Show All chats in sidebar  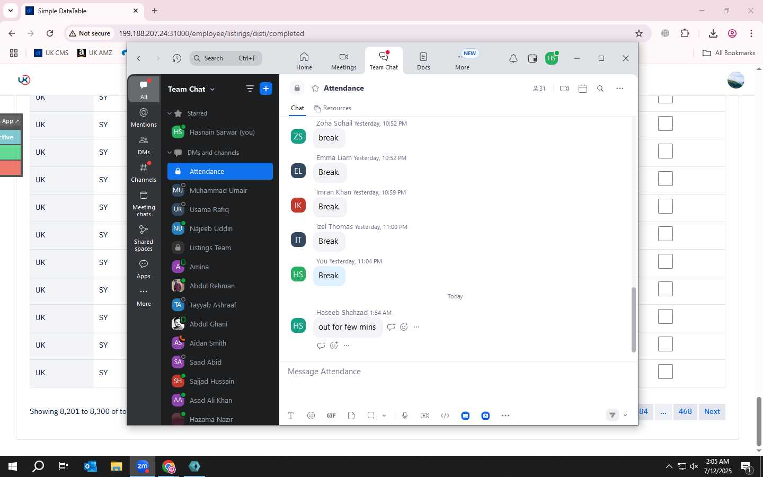pos(144,89)
